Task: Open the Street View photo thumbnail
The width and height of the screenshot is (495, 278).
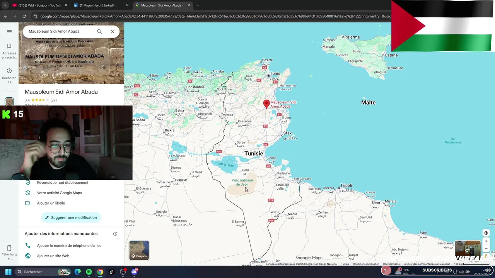Action: (x=468, y=250)
